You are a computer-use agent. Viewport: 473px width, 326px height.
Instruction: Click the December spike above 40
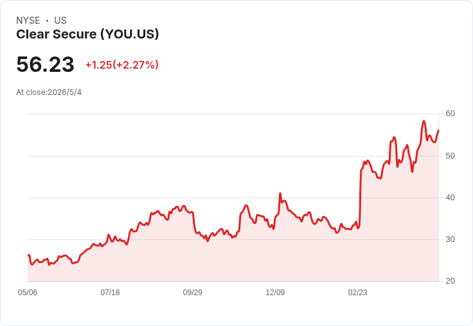click(x=280, y=193)
